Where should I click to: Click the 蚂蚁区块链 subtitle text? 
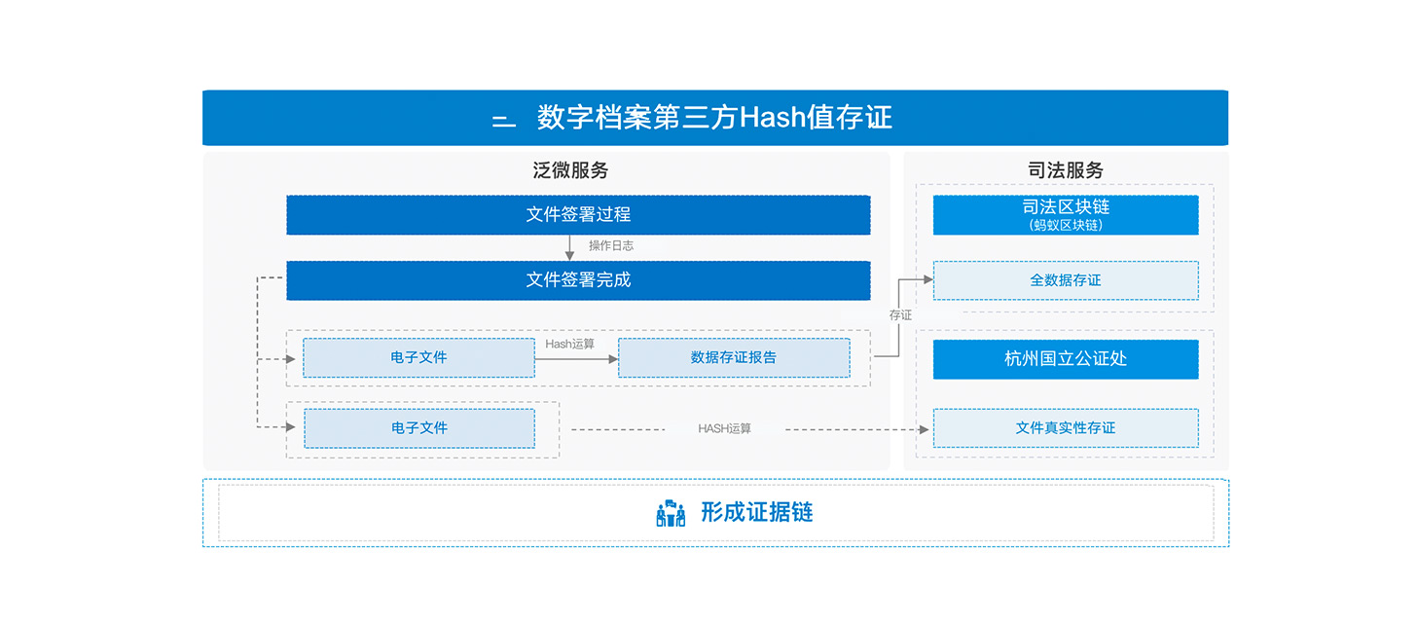tap(1066, 225)
